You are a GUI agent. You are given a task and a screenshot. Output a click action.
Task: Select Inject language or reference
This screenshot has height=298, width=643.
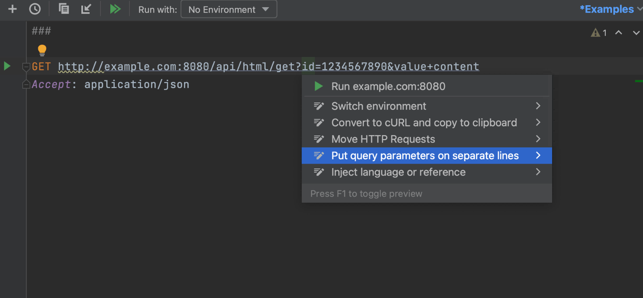398,172
